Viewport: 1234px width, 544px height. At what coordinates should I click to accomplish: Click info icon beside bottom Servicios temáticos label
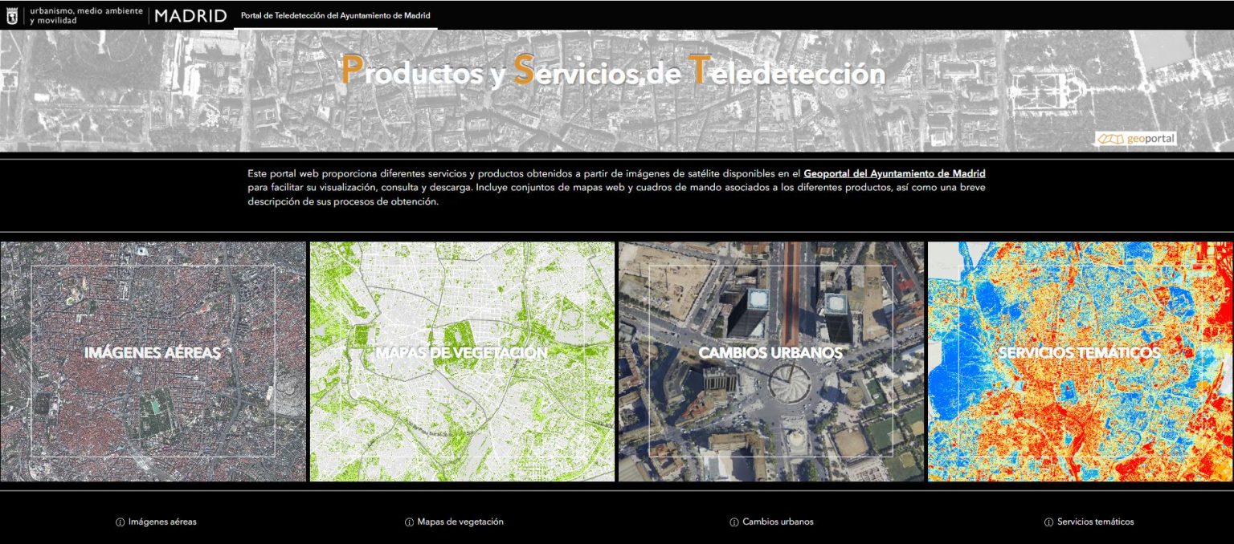coord(1048,522)
